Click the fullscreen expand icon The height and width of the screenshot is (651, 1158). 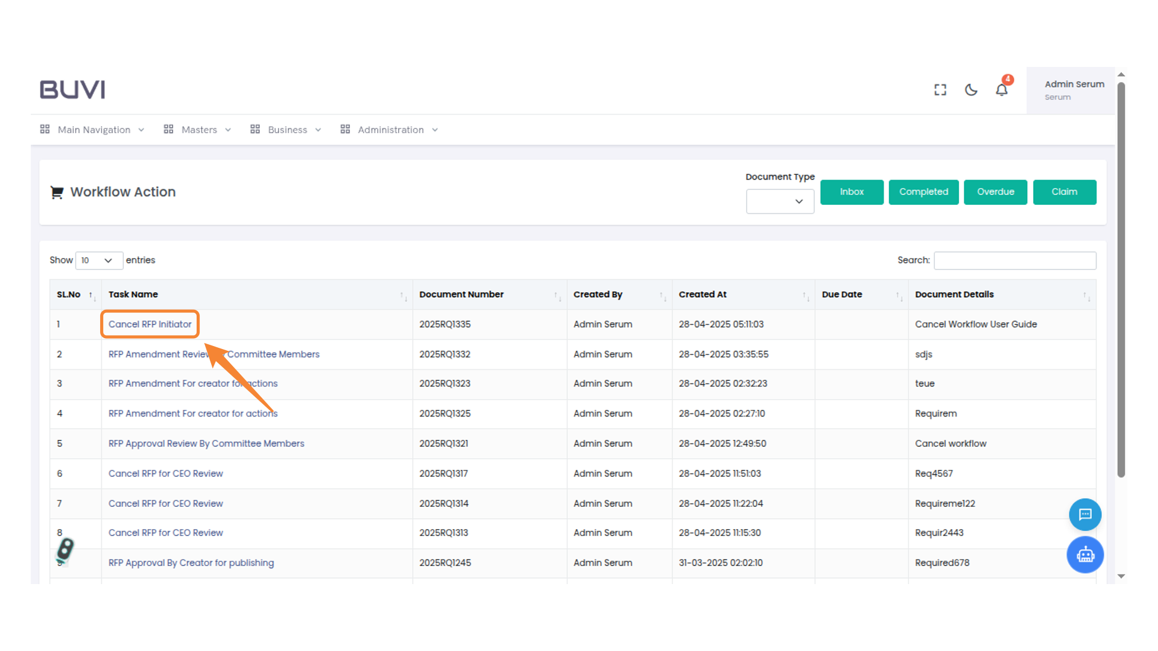940,90
